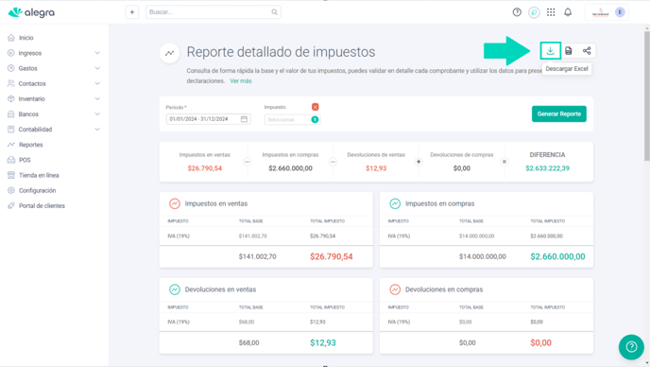This screenshot has width=650, height=367.
Task: Click the Contabilidad sidebar icon
Action: pos(11,130)
